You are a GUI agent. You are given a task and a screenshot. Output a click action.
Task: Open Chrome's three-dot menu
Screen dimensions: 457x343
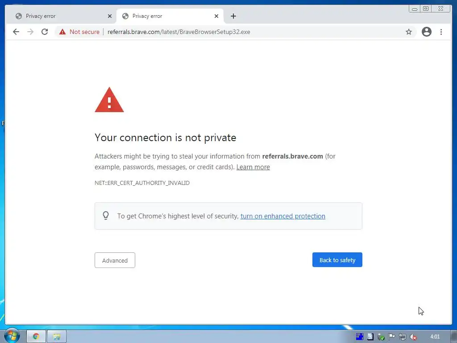(441, 32)
